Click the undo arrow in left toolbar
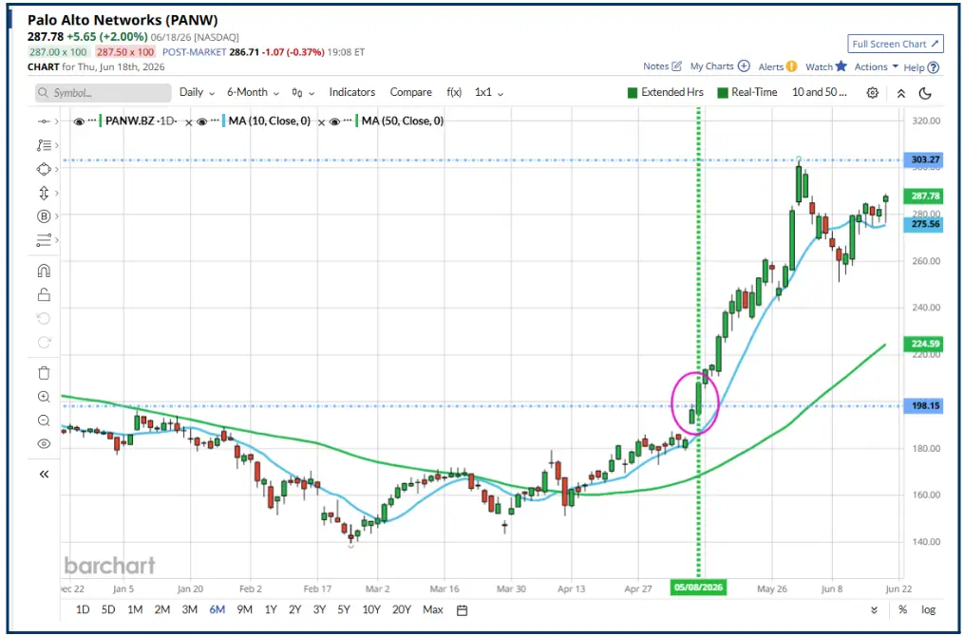This screenshot has height=636, width=964. [44, 318]
